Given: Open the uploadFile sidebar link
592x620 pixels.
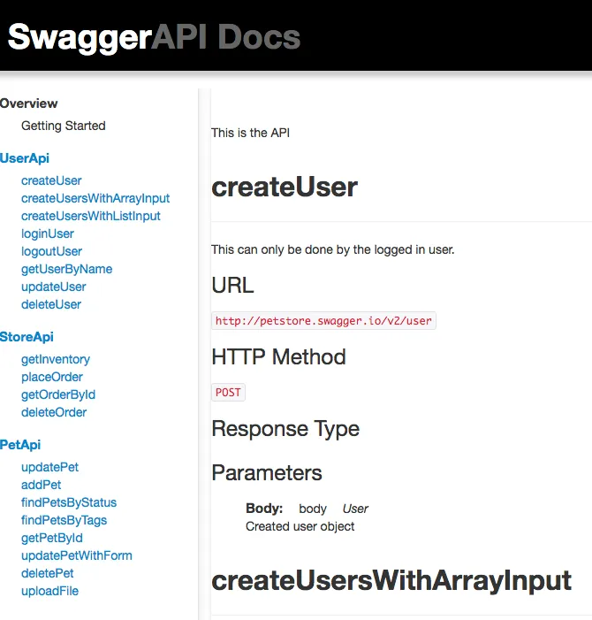Looking at the screenshot, I should (49, 591).
